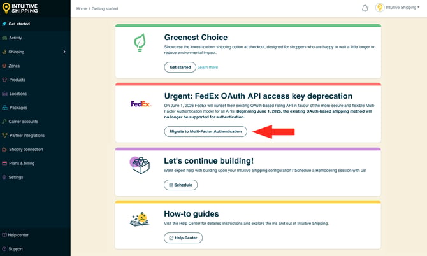Viewport: 427px width, 256px height.
Task: Click the Schedule button
Action: pyautogui.click(x=180, y=185)
